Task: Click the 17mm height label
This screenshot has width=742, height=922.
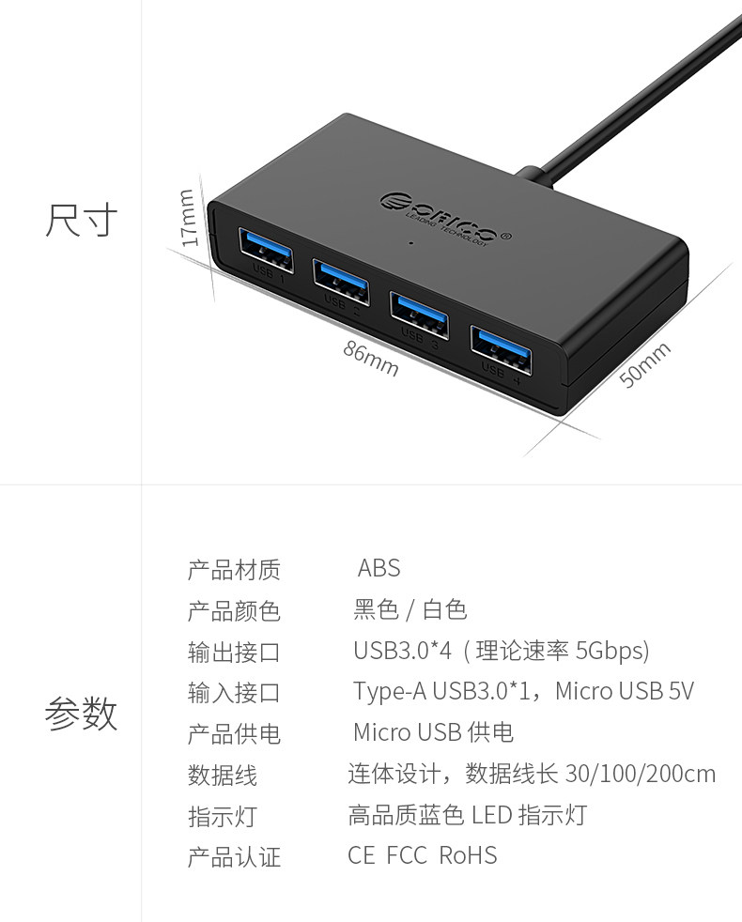Action: tap(188, 218)
